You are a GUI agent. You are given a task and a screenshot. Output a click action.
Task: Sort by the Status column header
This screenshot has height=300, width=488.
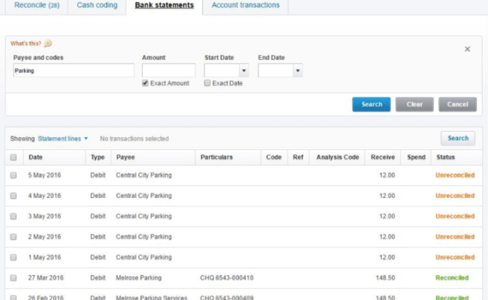click(x=445, y=157)
